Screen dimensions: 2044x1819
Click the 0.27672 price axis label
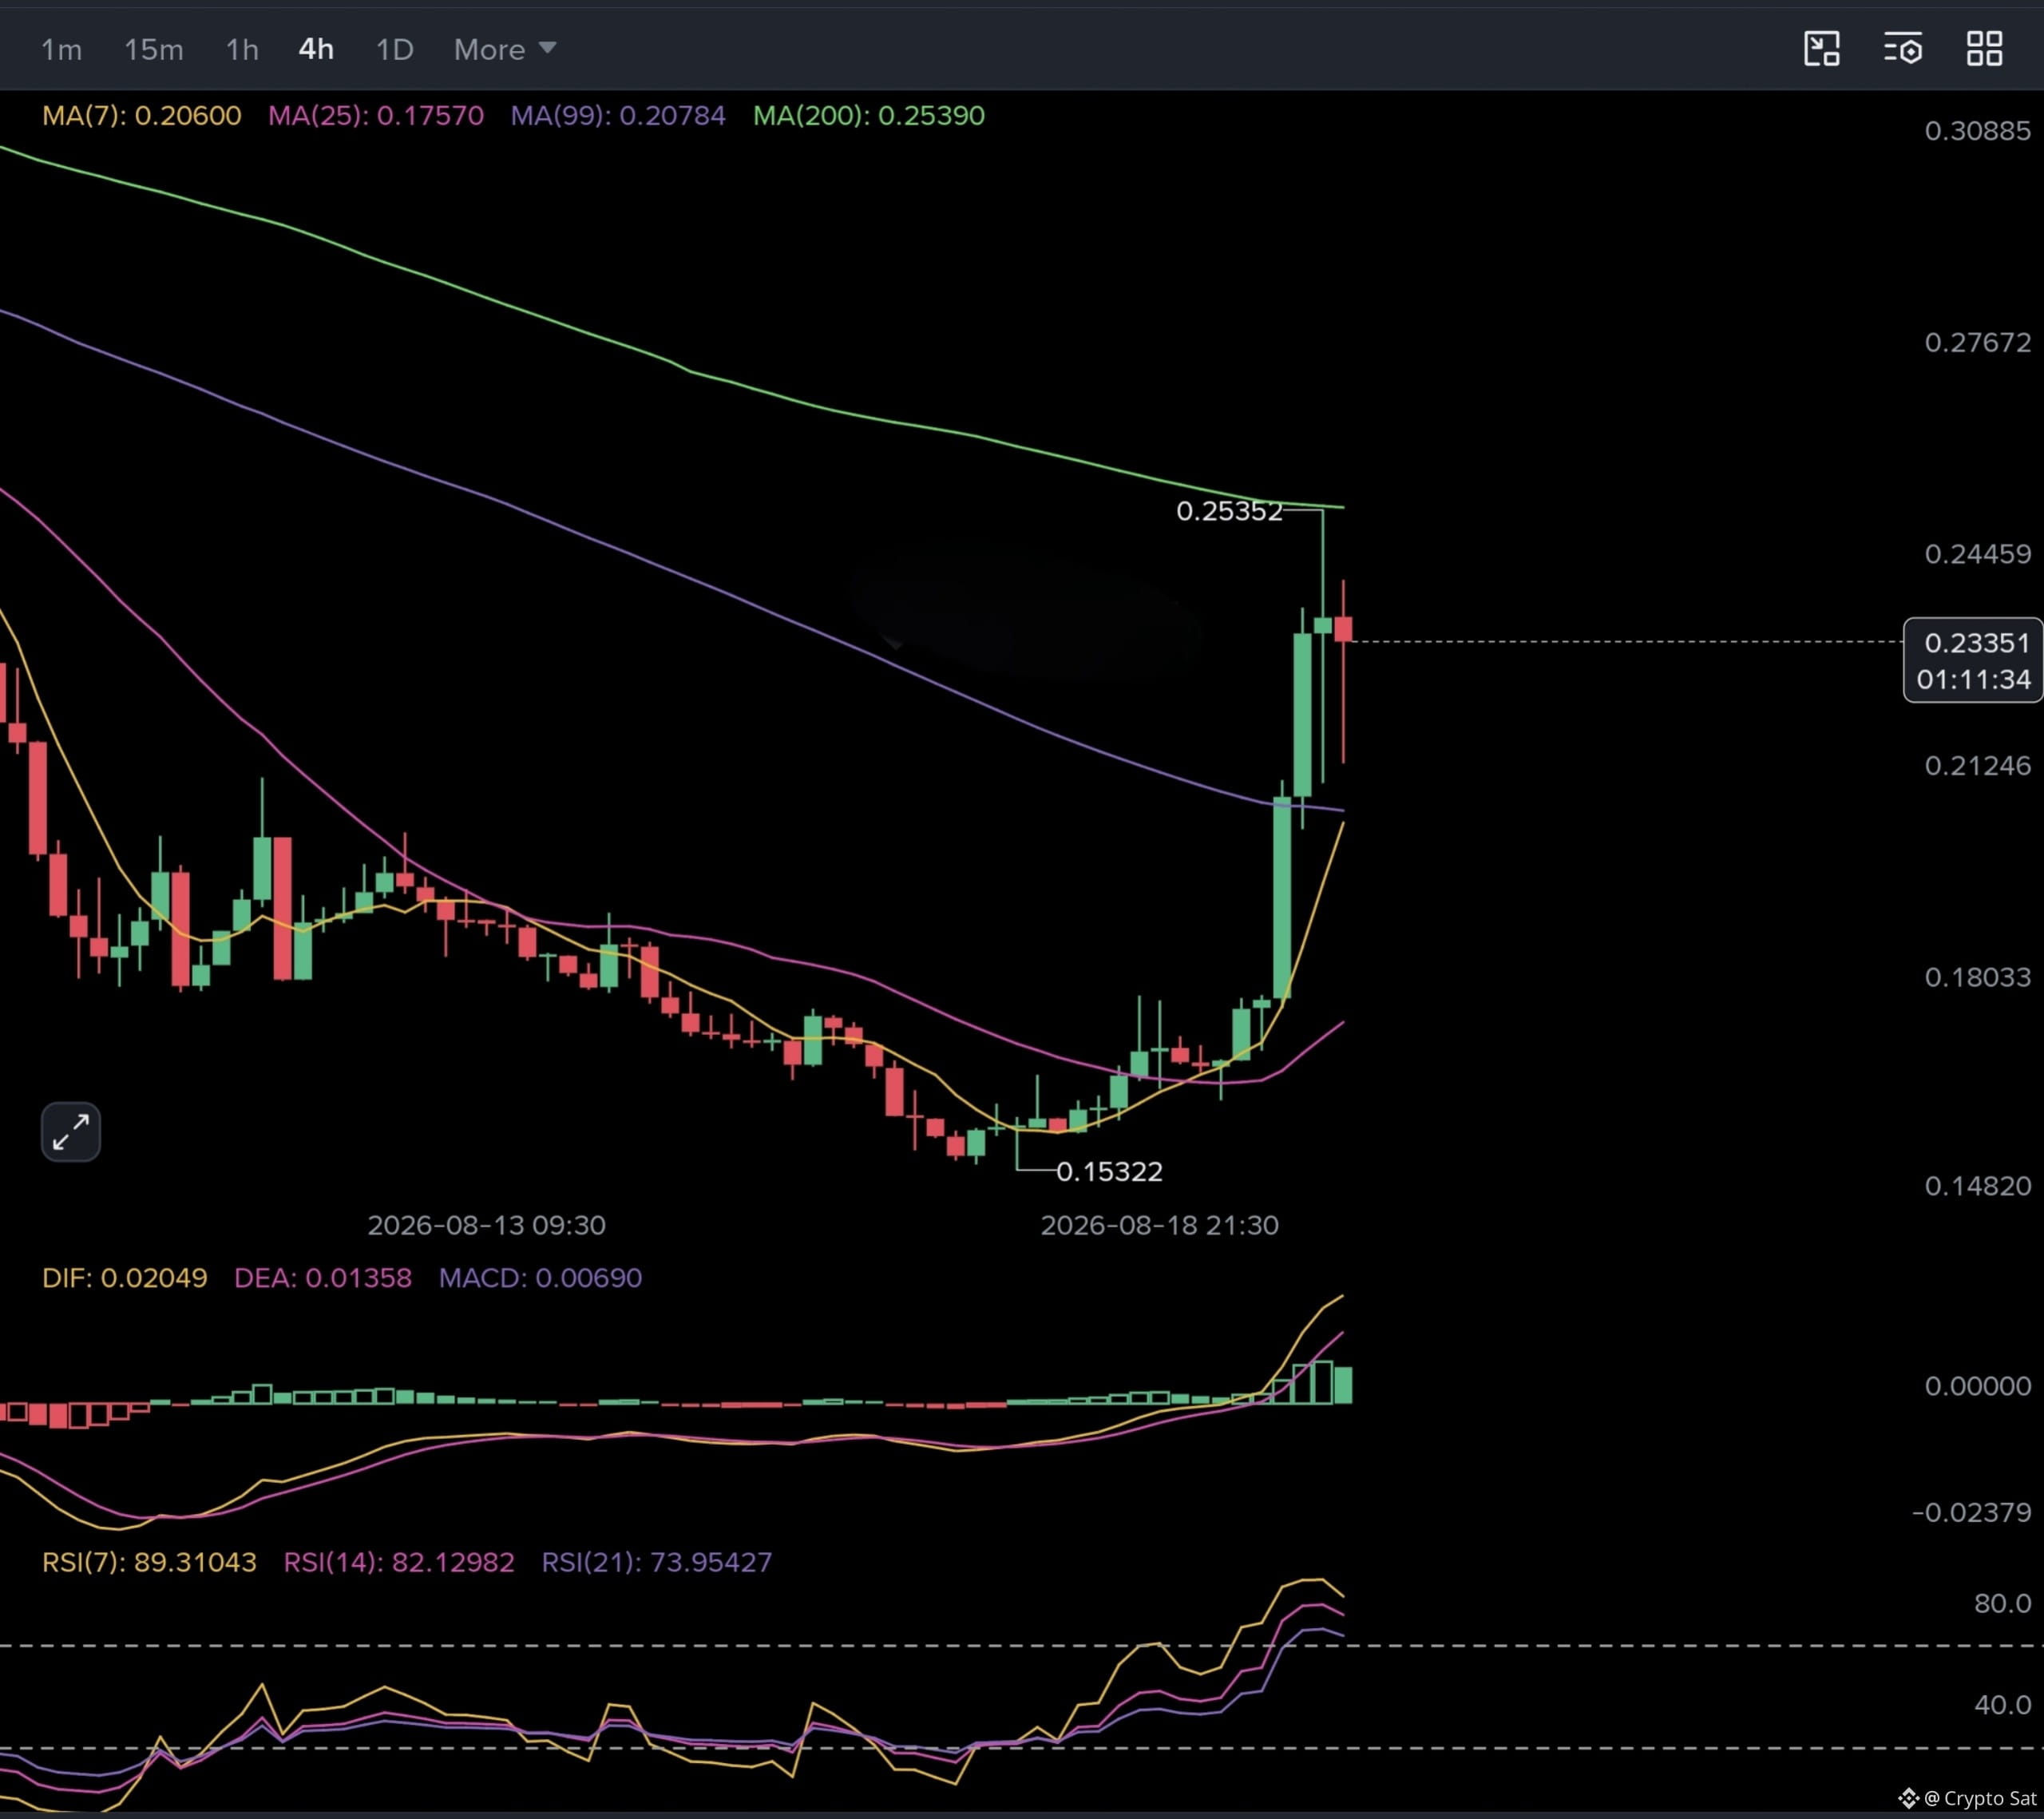(1978, 343)
